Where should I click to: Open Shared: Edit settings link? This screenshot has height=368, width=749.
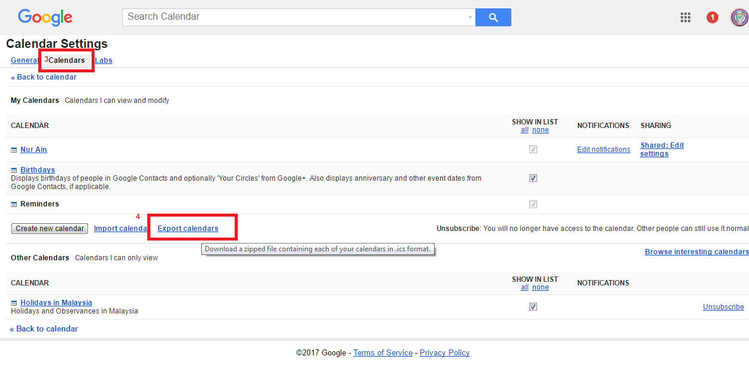point(662,150)
